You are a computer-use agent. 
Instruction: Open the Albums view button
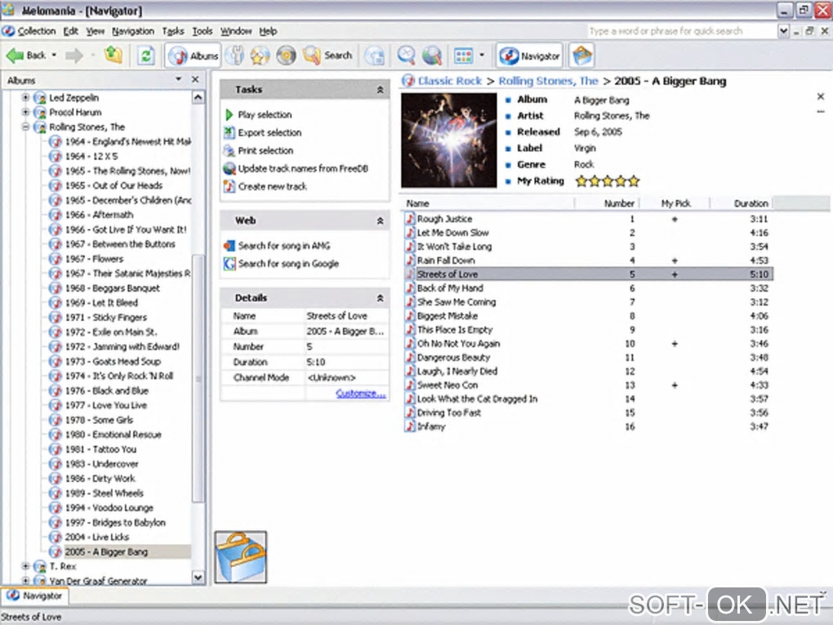click(193, 56)
